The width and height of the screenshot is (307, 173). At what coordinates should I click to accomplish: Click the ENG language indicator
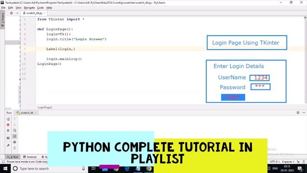[275, 169]
